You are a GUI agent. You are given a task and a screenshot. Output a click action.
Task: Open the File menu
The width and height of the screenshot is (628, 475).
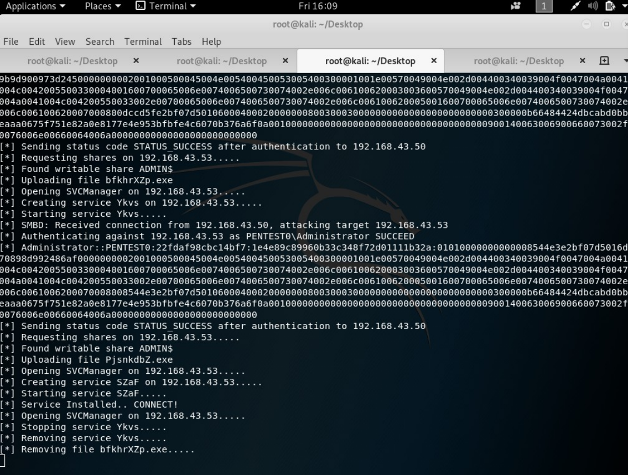pos(11,41)
